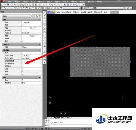Screen dimensions: 136x130
Task: Click the New drawing icon
Action: click(2, 5)
